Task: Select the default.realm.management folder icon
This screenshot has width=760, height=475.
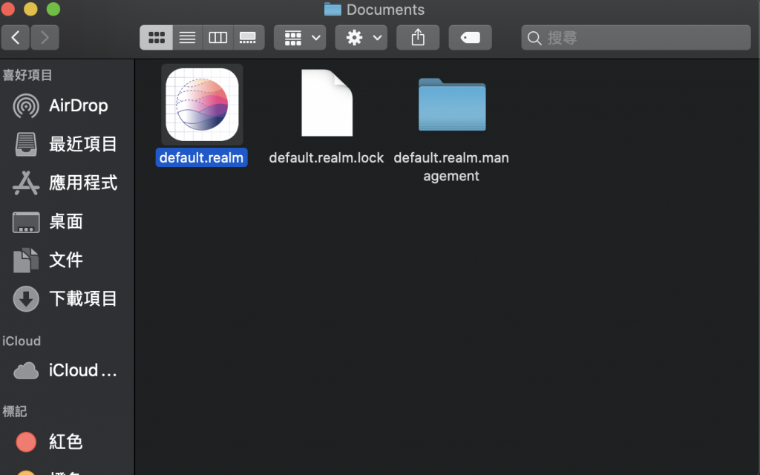Action: point(452,104)
